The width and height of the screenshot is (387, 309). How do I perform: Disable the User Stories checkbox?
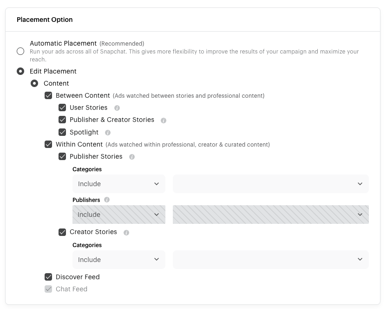click(x=62, y=108)
